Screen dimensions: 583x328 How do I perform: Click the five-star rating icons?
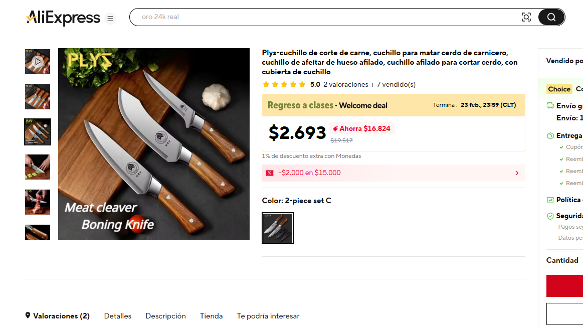(x=284, y=85)
